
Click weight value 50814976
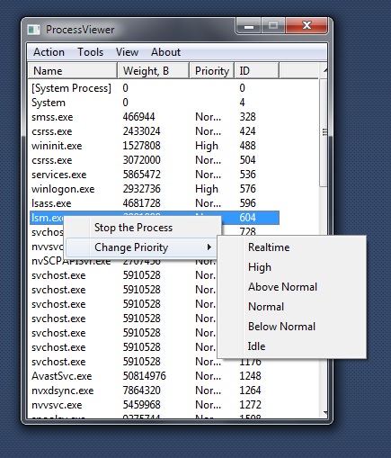(x=145, y=376)
